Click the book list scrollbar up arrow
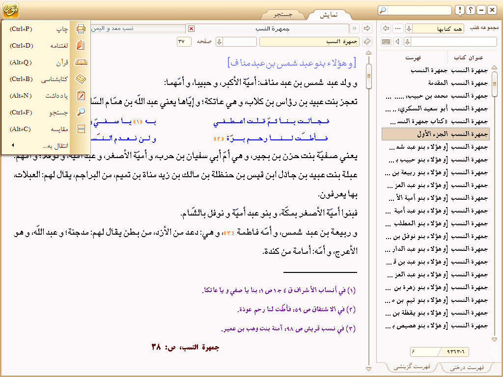This screenshot has width=503, height=377. 494,67
